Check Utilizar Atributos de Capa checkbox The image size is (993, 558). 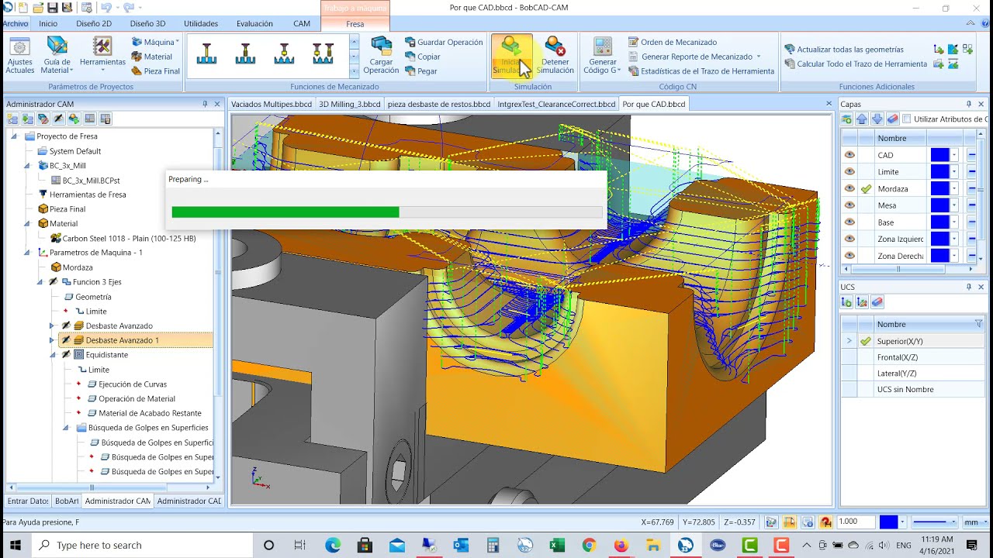click(906, 119)
